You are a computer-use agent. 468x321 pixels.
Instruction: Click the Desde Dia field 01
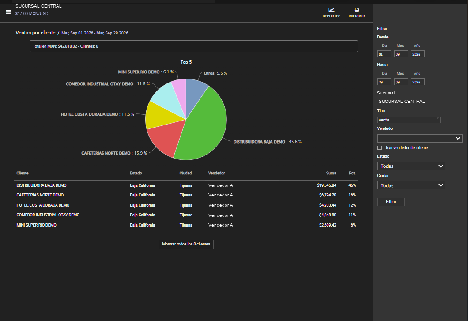pyautogui.click(x=384, y=54)
